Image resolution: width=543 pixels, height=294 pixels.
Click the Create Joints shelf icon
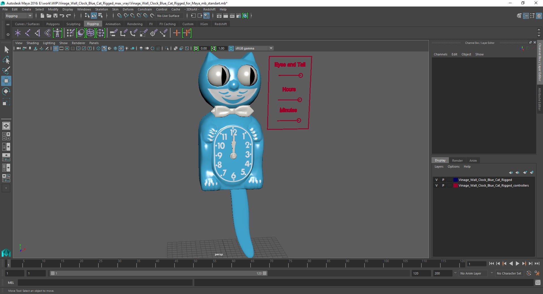pos(28,33)
